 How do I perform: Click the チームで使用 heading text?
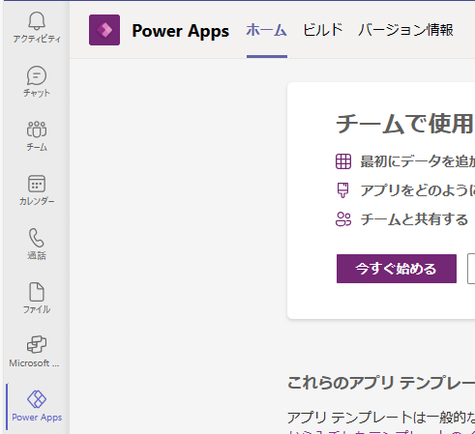pyautogui.click(x=405, y=124)
